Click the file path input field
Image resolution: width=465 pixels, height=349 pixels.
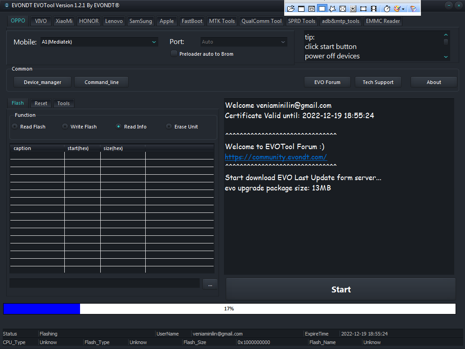pyautogui.click(x=104, y=283)
